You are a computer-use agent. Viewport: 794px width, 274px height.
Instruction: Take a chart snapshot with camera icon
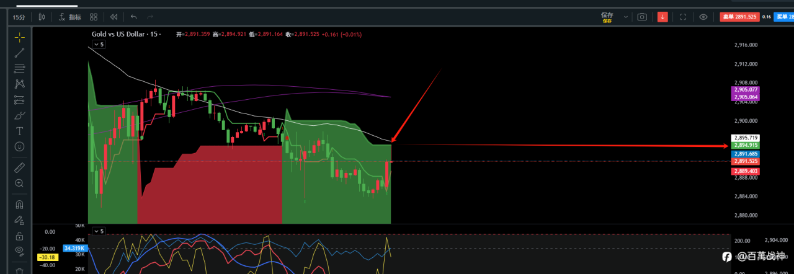click(x=642, y=17)
